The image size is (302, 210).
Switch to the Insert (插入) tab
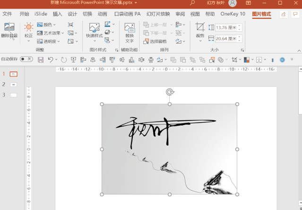[57, 14]
